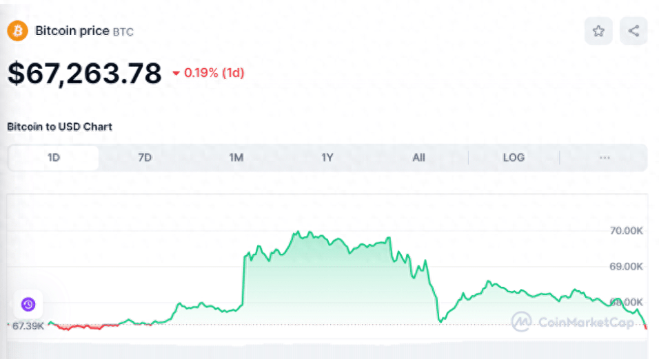Switch chart to 1Y range
The height and width of the screenshot is (359, 659).
click(327, 157)
